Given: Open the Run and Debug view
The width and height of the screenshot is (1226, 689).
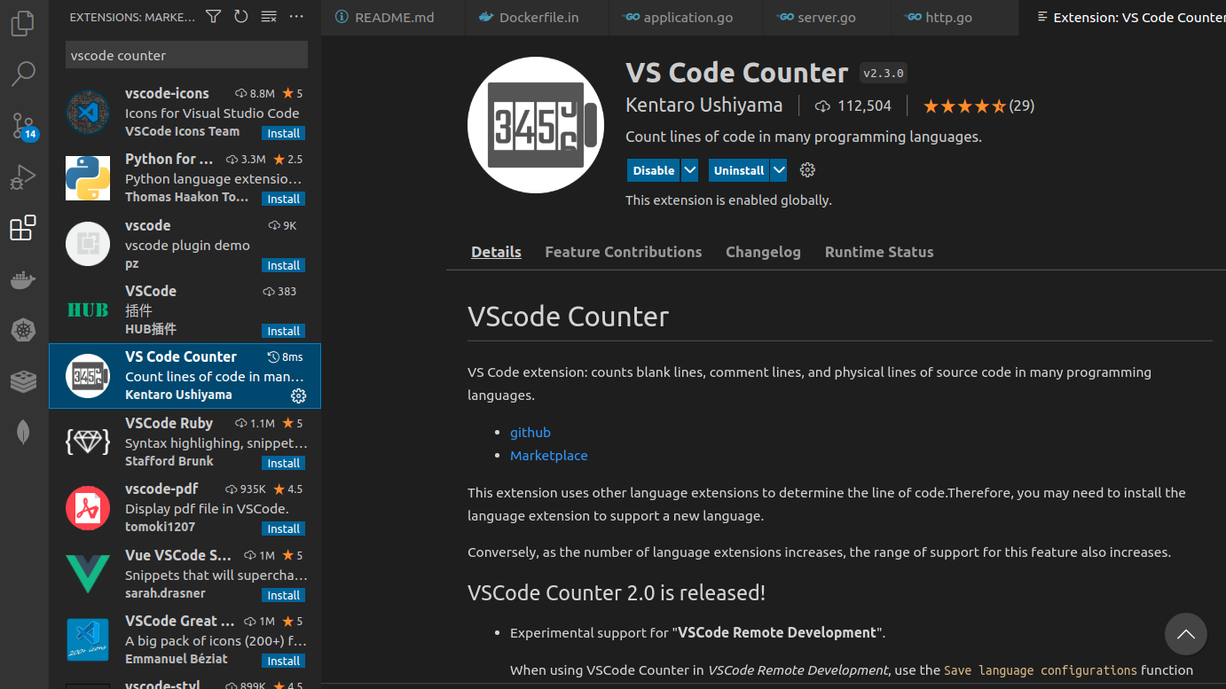Looking at the screenshot, I should (22, 176).
